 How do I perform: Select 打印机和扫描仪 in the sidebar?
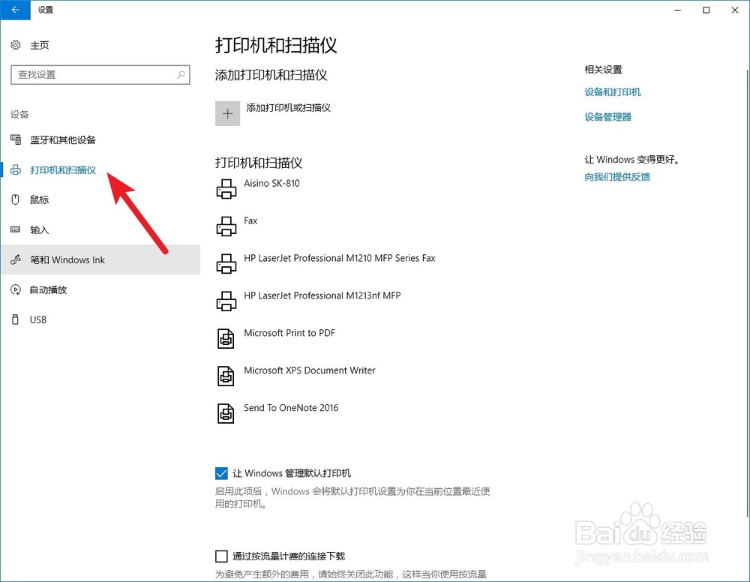click(63, 169)
